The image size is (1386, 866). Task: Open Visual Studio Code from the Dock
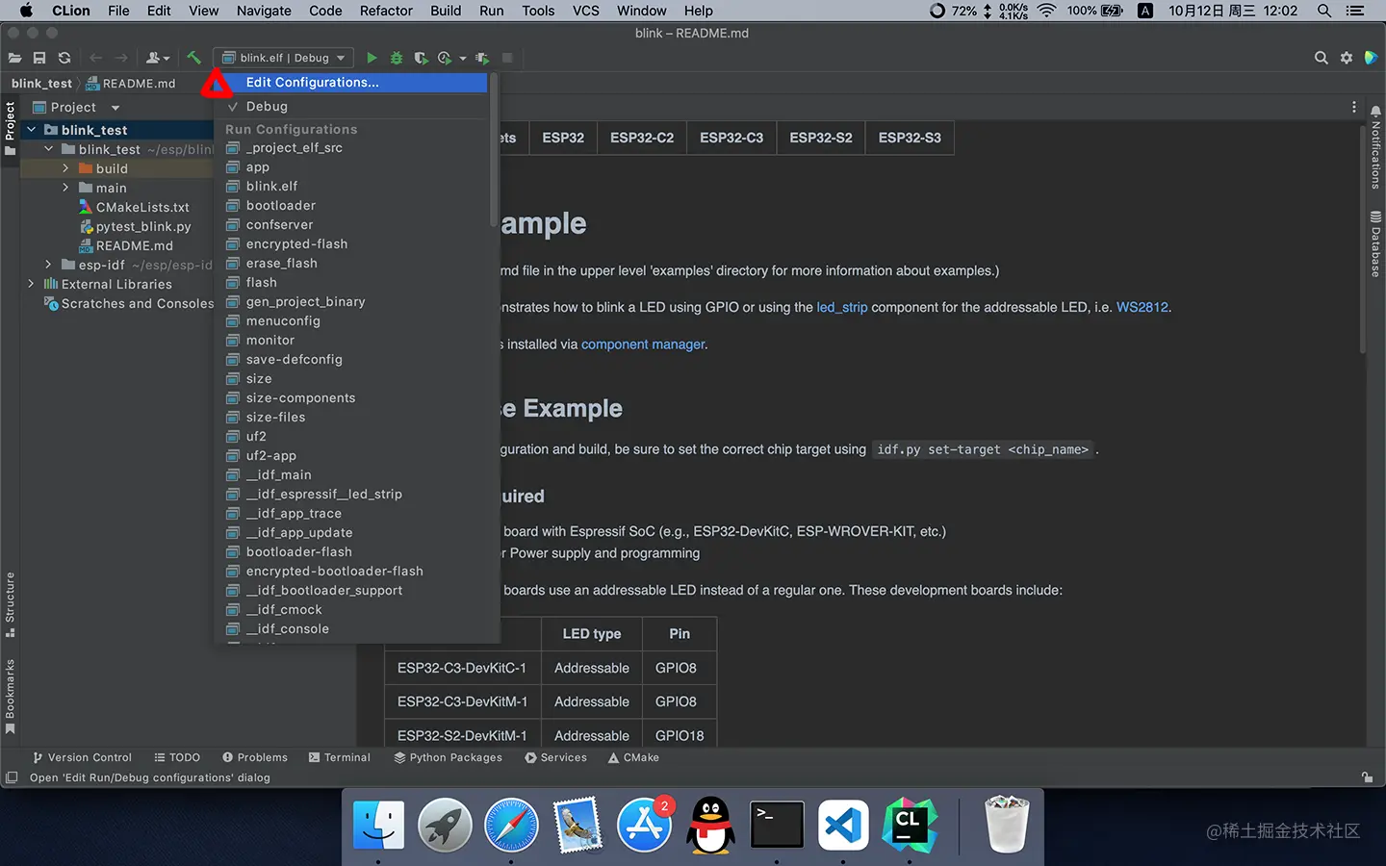click(x=843, y=825)
